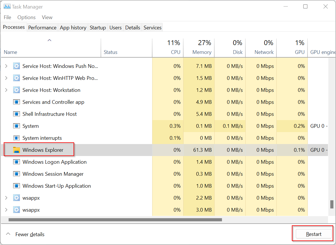336x245 pixels.
Task: Click the 0.3% CPU value for System
Action: [x=168, y=126]
